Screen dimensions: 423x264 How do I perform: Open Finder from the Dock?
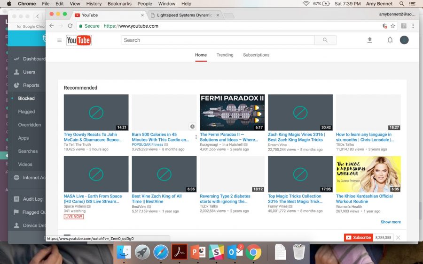pyautogui.click(x=124, y=252)
